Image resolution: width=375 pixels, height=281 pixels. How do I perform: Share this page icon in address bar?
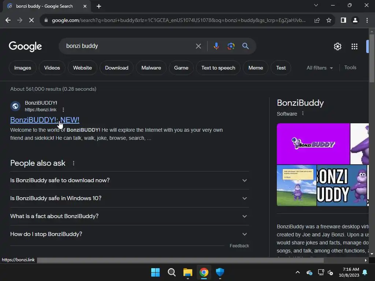(317, 20)
